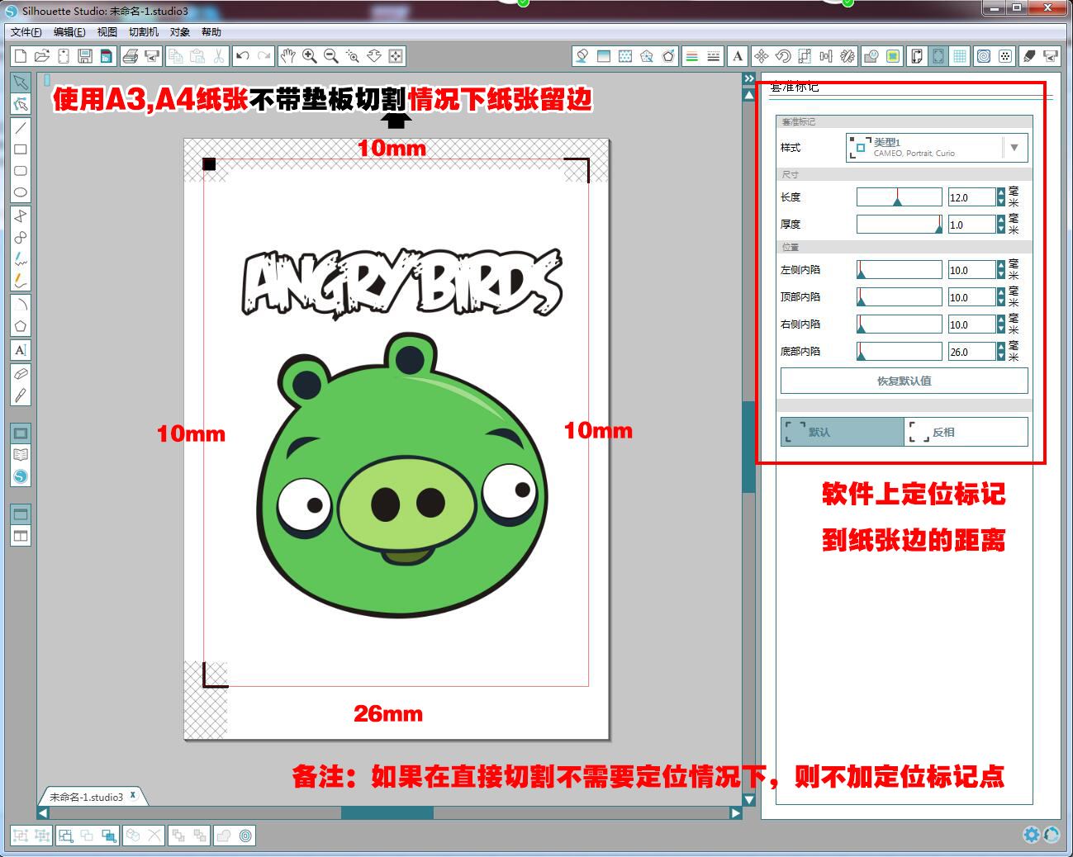This screenshot has height=857, width=1073.
Task: Expand the 样式 type dropdown
Action: click(1014, 148)
